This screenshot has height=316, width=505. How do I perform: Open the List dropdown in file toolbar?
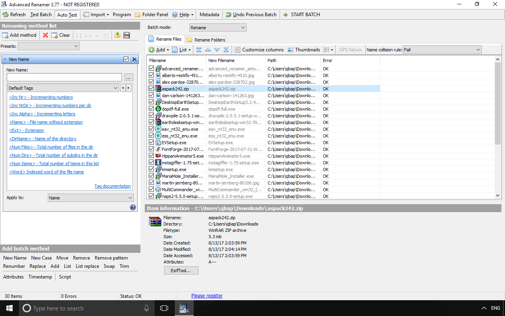(x=181, y=50)
